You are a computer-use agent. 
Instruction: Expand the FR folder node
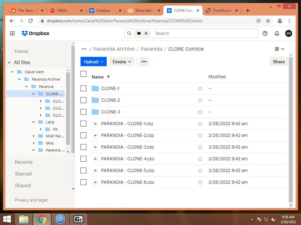click(x=41, y=129)
